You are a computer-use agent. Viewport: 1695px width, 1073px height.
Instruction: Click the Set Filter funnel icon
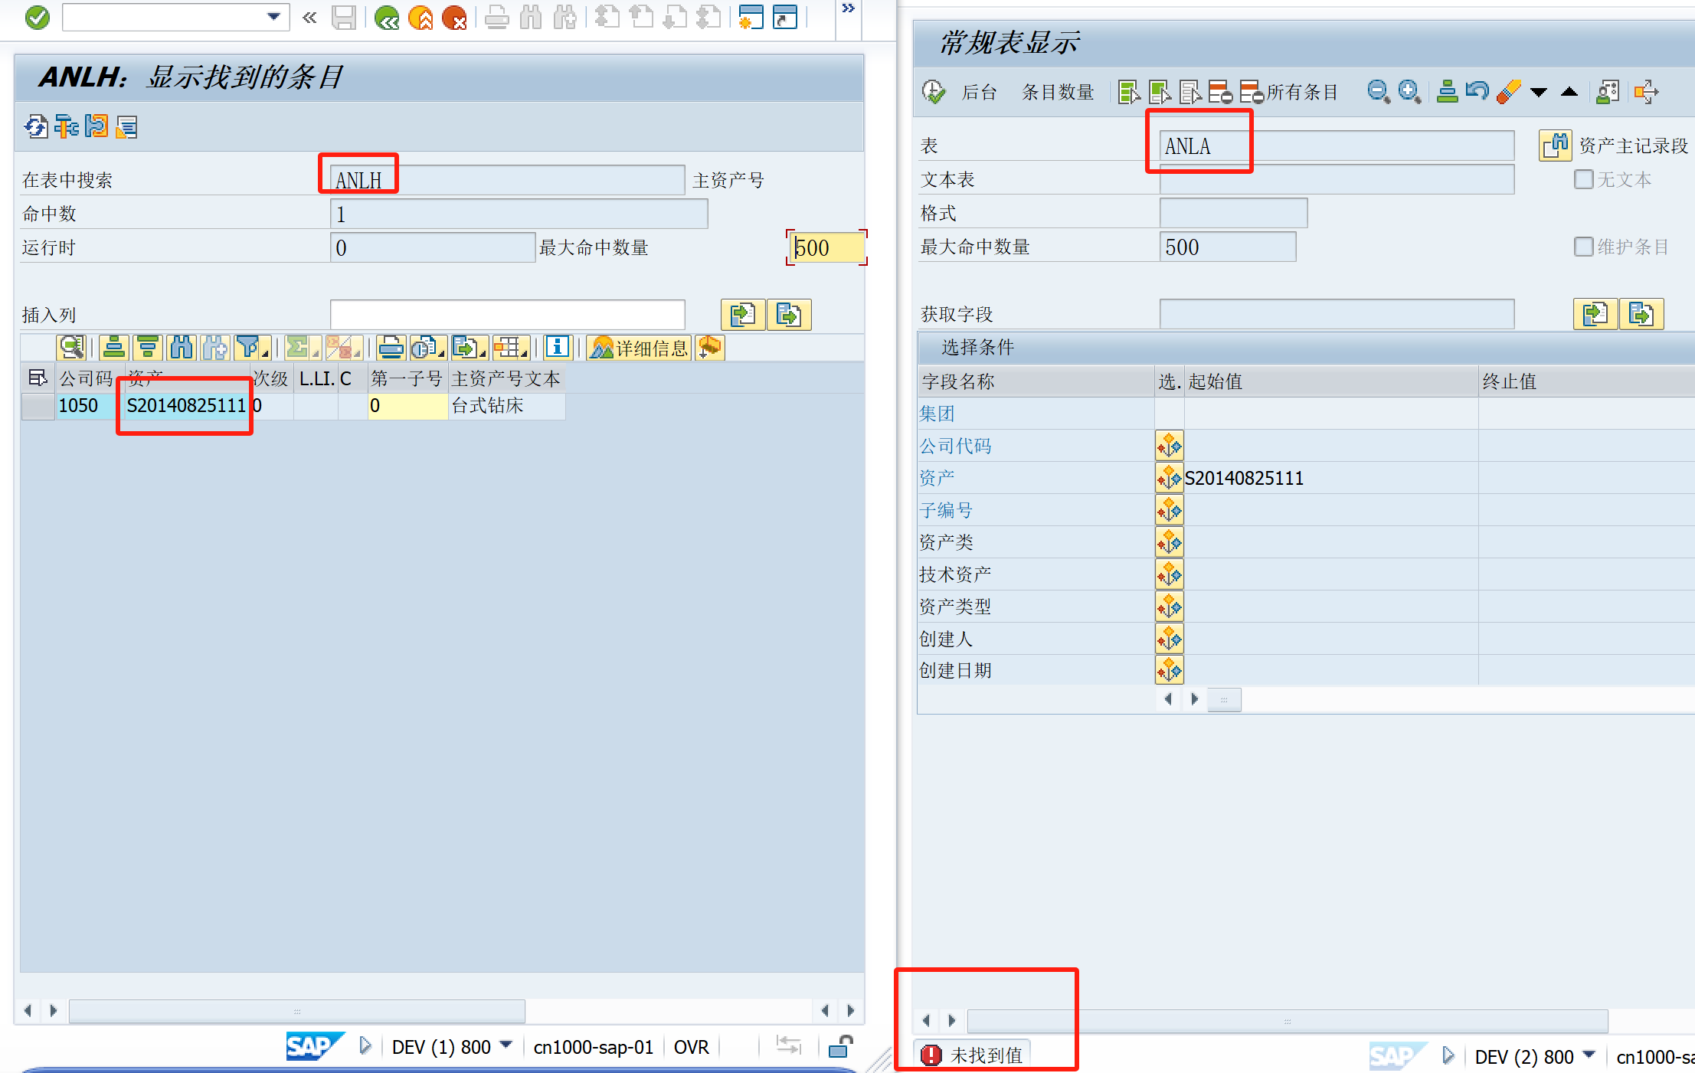click(x=248, y=348)
